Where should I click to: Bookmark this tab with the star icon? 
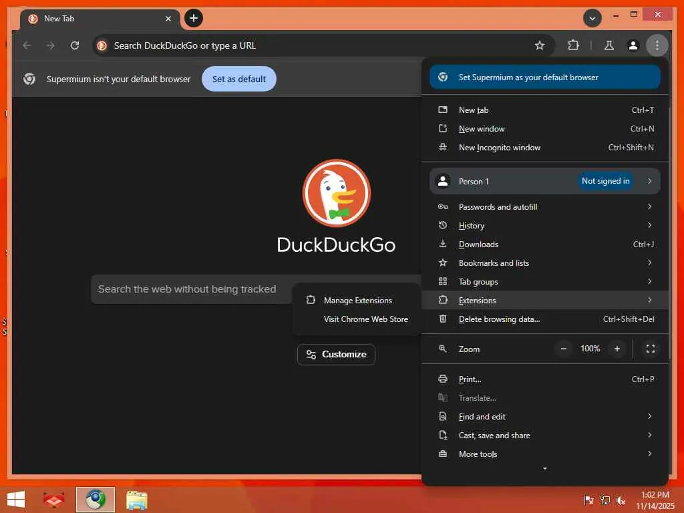pyautogui.click(x=540, y=45)
